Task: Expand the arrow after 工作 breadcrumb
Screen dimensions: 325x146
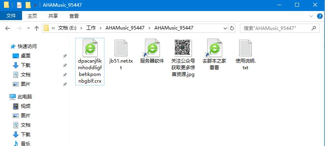Action: point(100,28)
